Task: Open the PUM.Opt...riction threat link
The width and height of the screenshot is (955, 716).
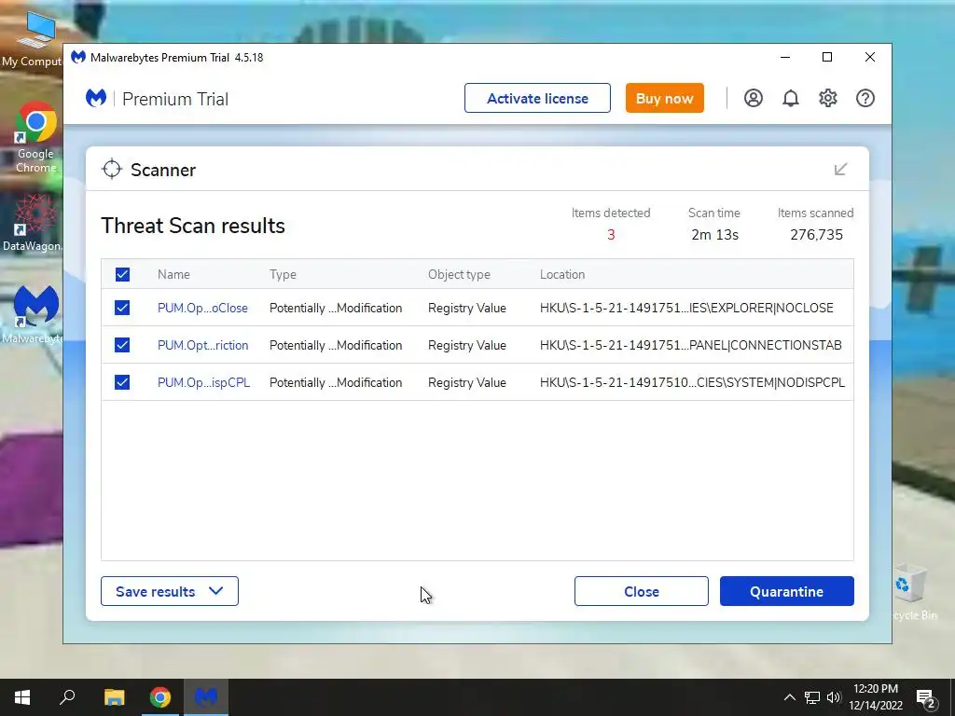Action: tap(202, 345)
